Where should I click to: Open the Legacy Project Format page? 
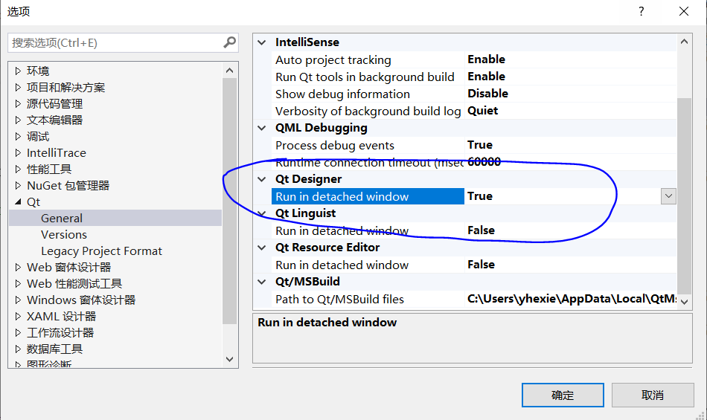click(x=101, y=251)
